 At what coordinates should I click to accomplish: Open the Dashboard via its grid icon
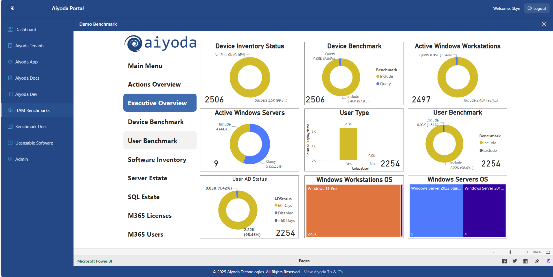(10, 29)
